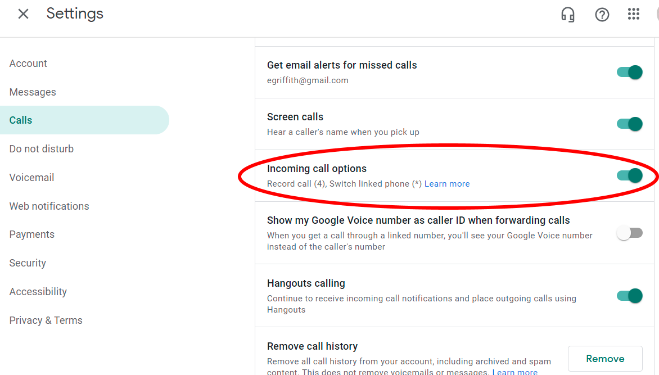Click the egriffith@gmail.com email text
Screen dimensions: 659x375
point(308,80)
